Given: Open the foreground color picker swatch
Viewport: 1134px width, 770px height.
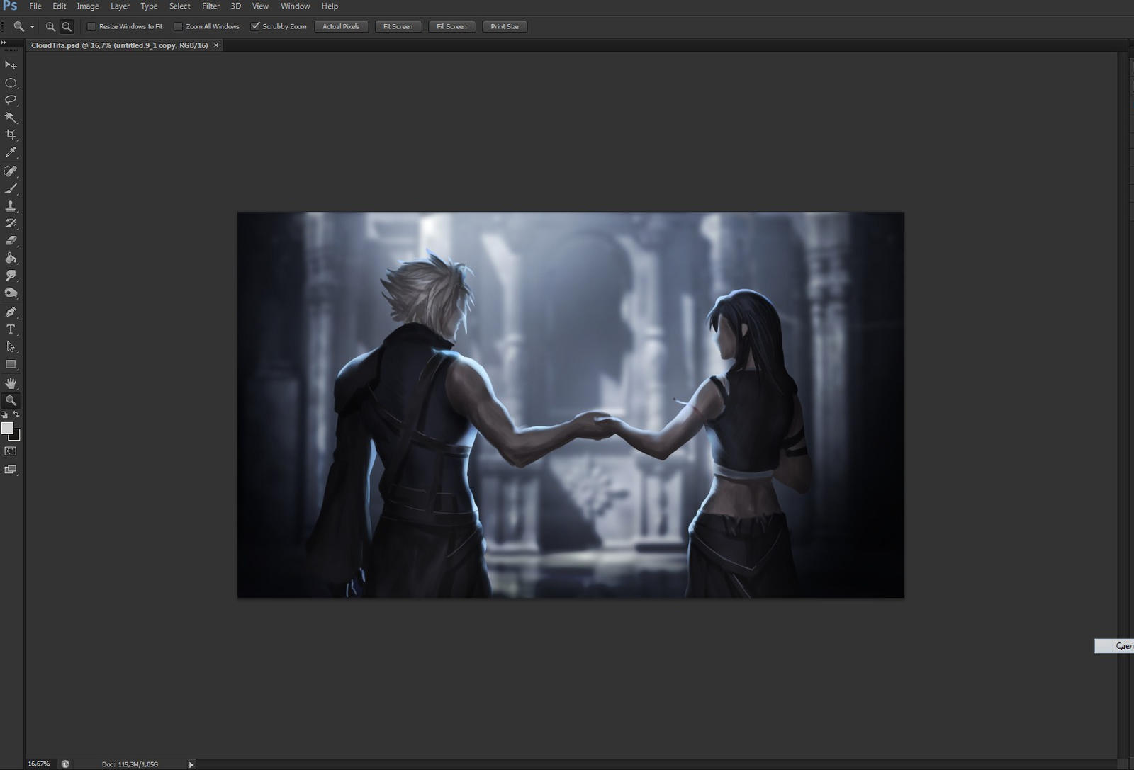Looking at the screenshot, I should [7, 428].
